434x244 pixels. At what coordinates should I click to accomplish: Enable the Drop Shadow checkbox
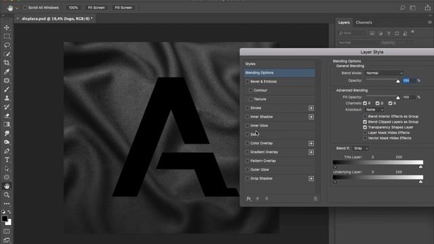247,178
